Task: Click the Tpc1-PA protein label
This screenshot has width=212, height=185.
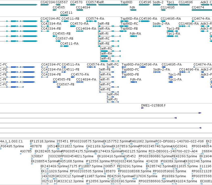Action: (x=175, y=80)
